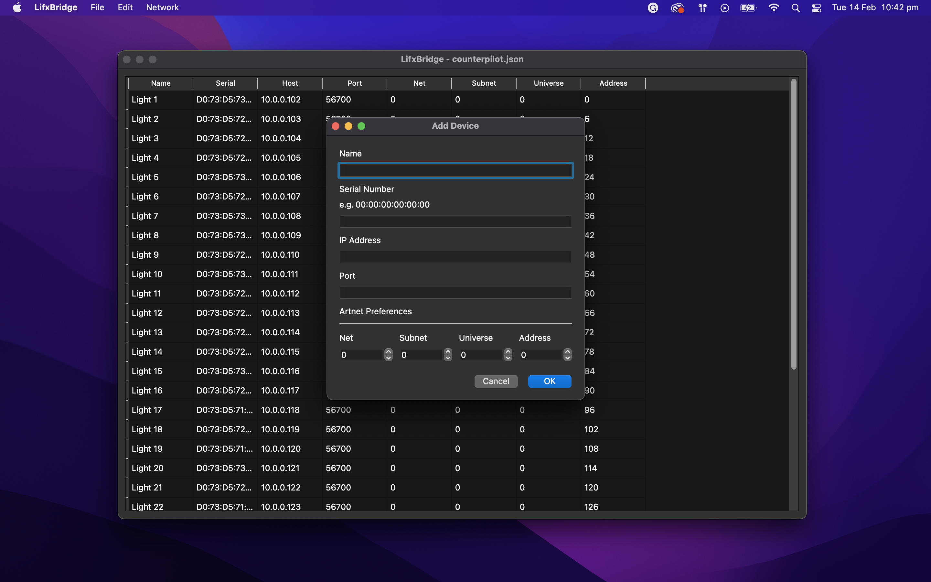
Task: Click the port 56700 cell of Light 20
Action: pos(354,469)
